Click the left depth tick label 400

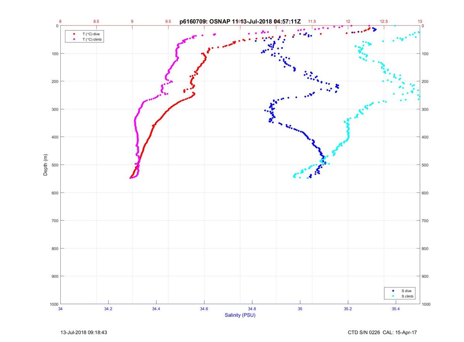55,137
